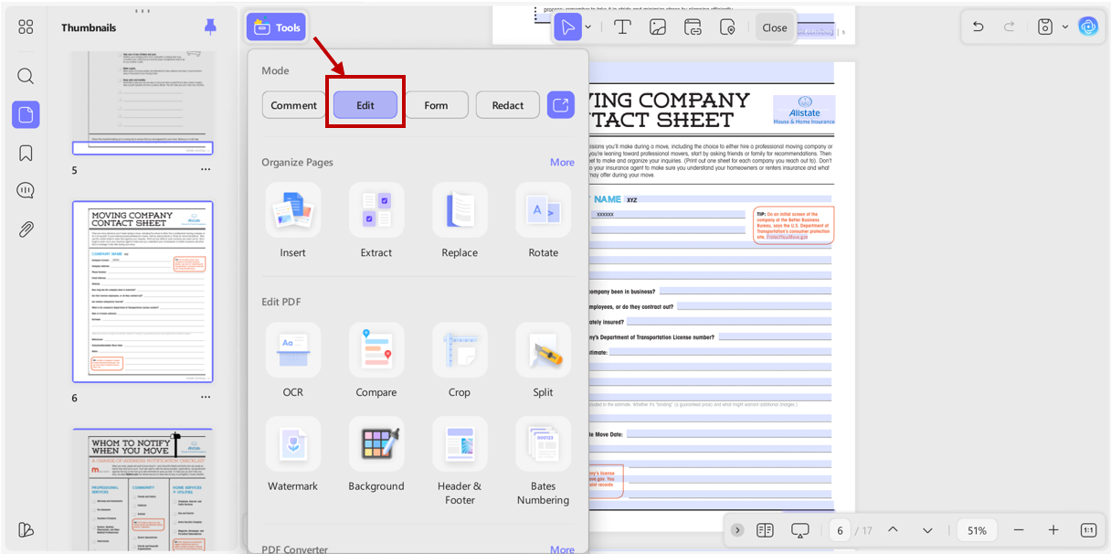1111x554 pixels.
Task: Open the Tools menu button
Action: pyautogui.click(x=276, y=27)
